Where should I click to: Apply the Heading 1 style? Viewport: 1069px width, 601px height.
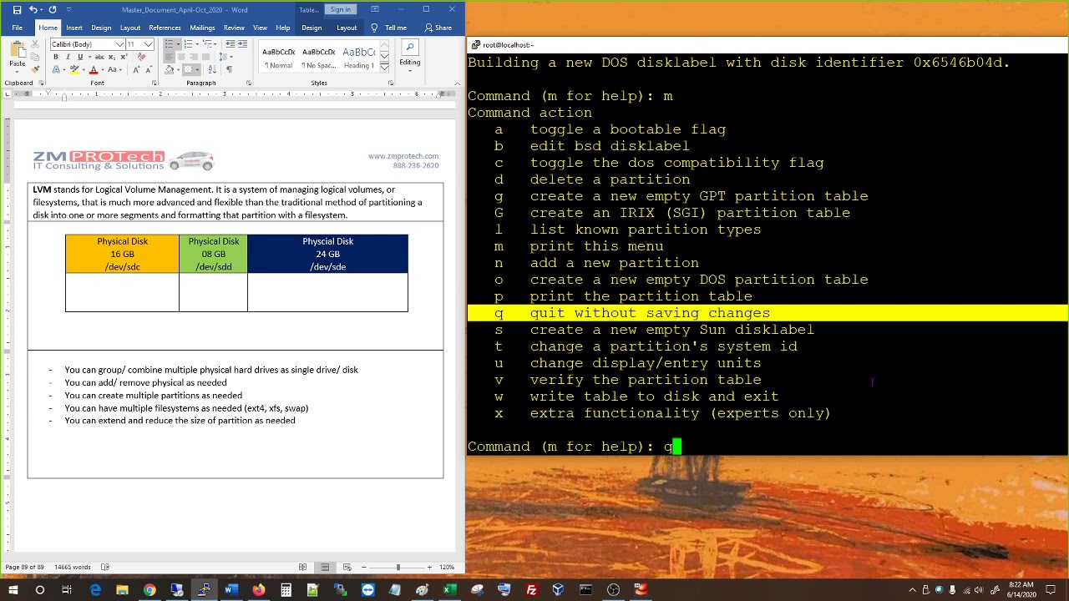coord(358,57)
